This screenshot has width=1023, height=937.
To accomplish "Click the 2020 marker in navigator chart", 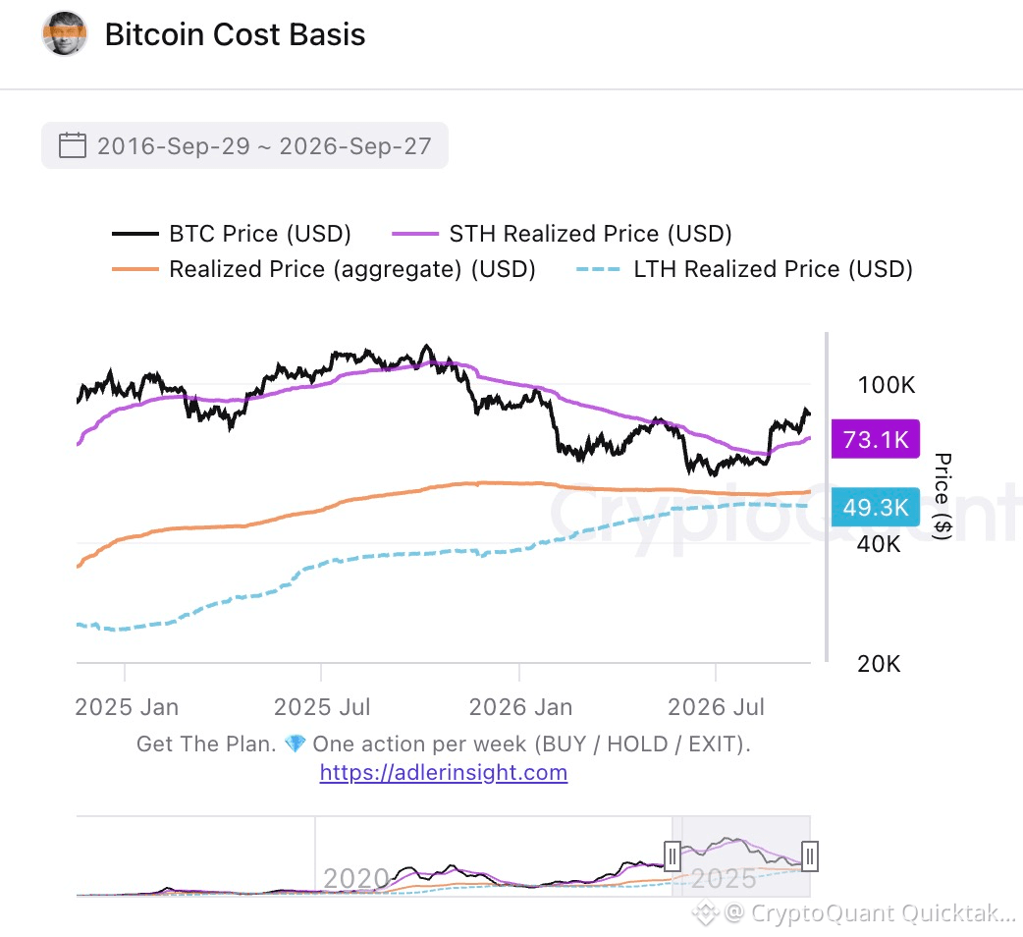I will tap(356, 879).
